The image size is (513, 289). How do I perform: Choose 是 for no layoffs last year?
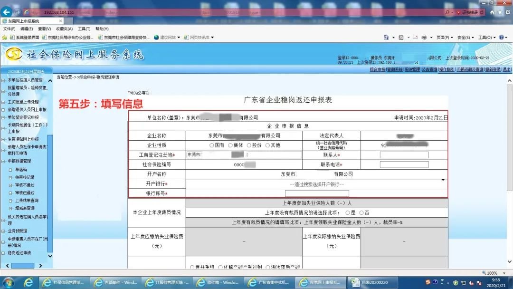[x=347, y=213]
